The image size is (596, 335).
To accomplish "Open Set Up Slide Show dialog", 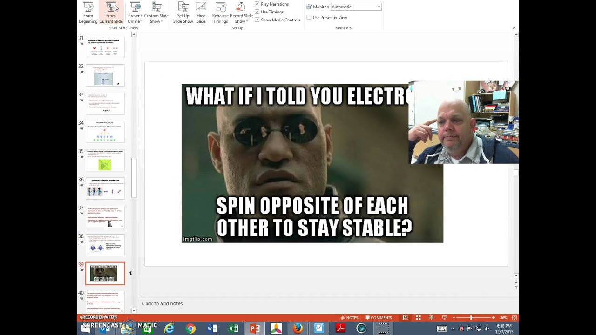I will click(183, 13).
